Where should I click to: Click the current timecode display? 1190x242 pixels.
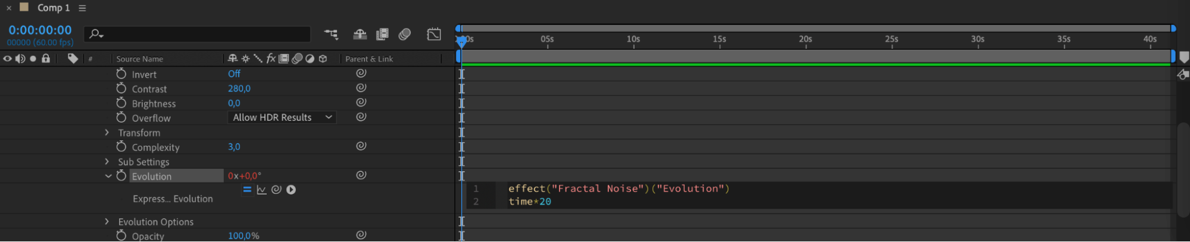[x=40, y=30]
